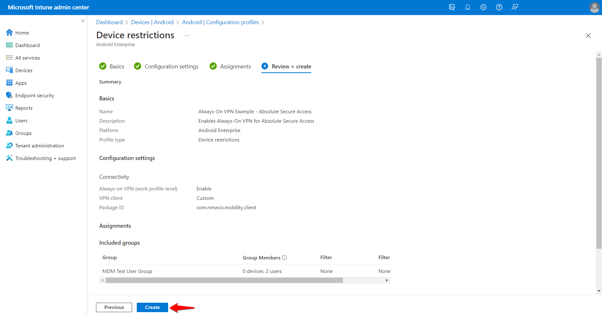Viewport: 602px width, 314px height.
Task: Collapse the navigation sidebar with the chevron
Action: 83,21
